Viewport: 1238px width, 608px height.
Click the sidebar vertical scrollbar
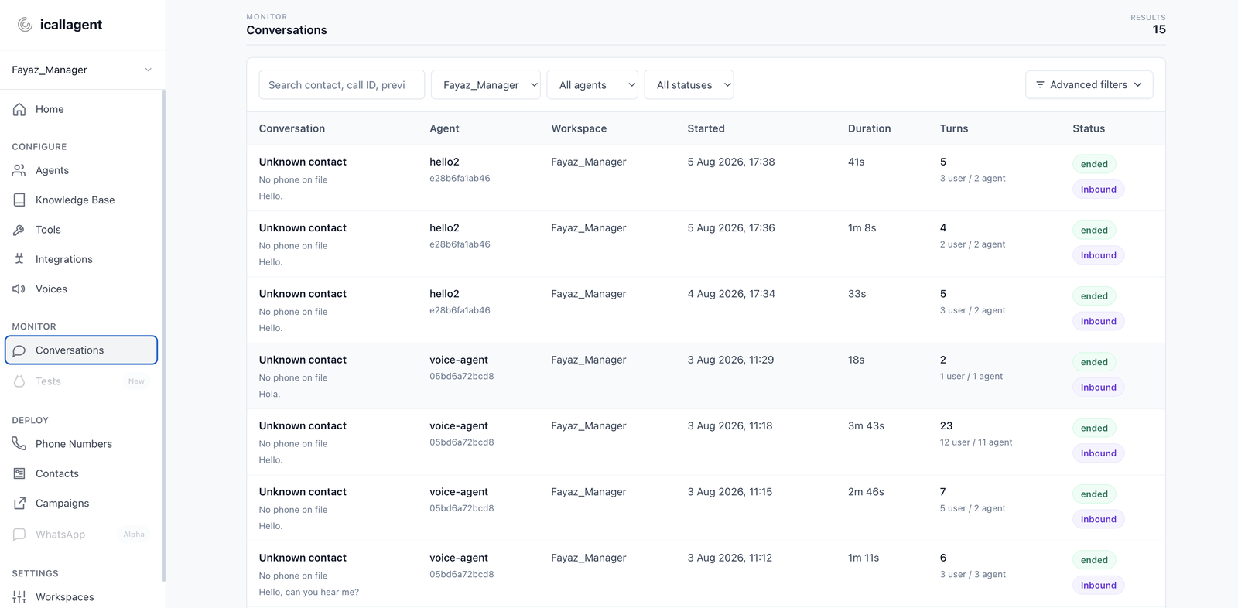click(x=163, y=335)
